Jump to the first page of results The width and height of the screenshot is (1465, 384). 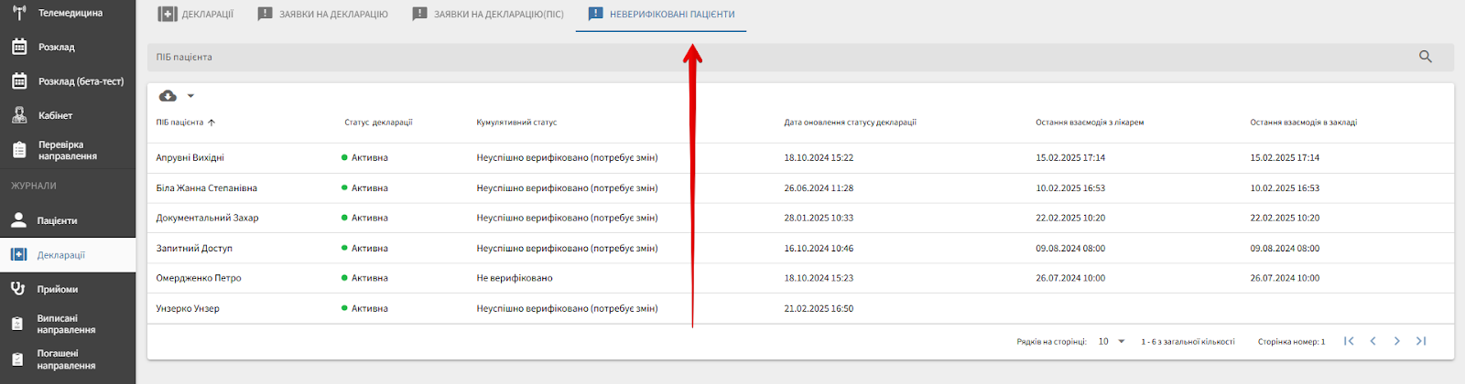tap(1349, 341)
